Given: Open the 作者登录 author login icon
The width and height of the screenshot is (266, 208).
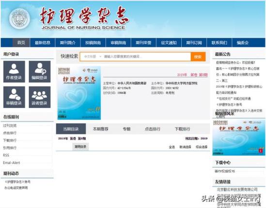Looking at the screenshot, I should 14,72.
